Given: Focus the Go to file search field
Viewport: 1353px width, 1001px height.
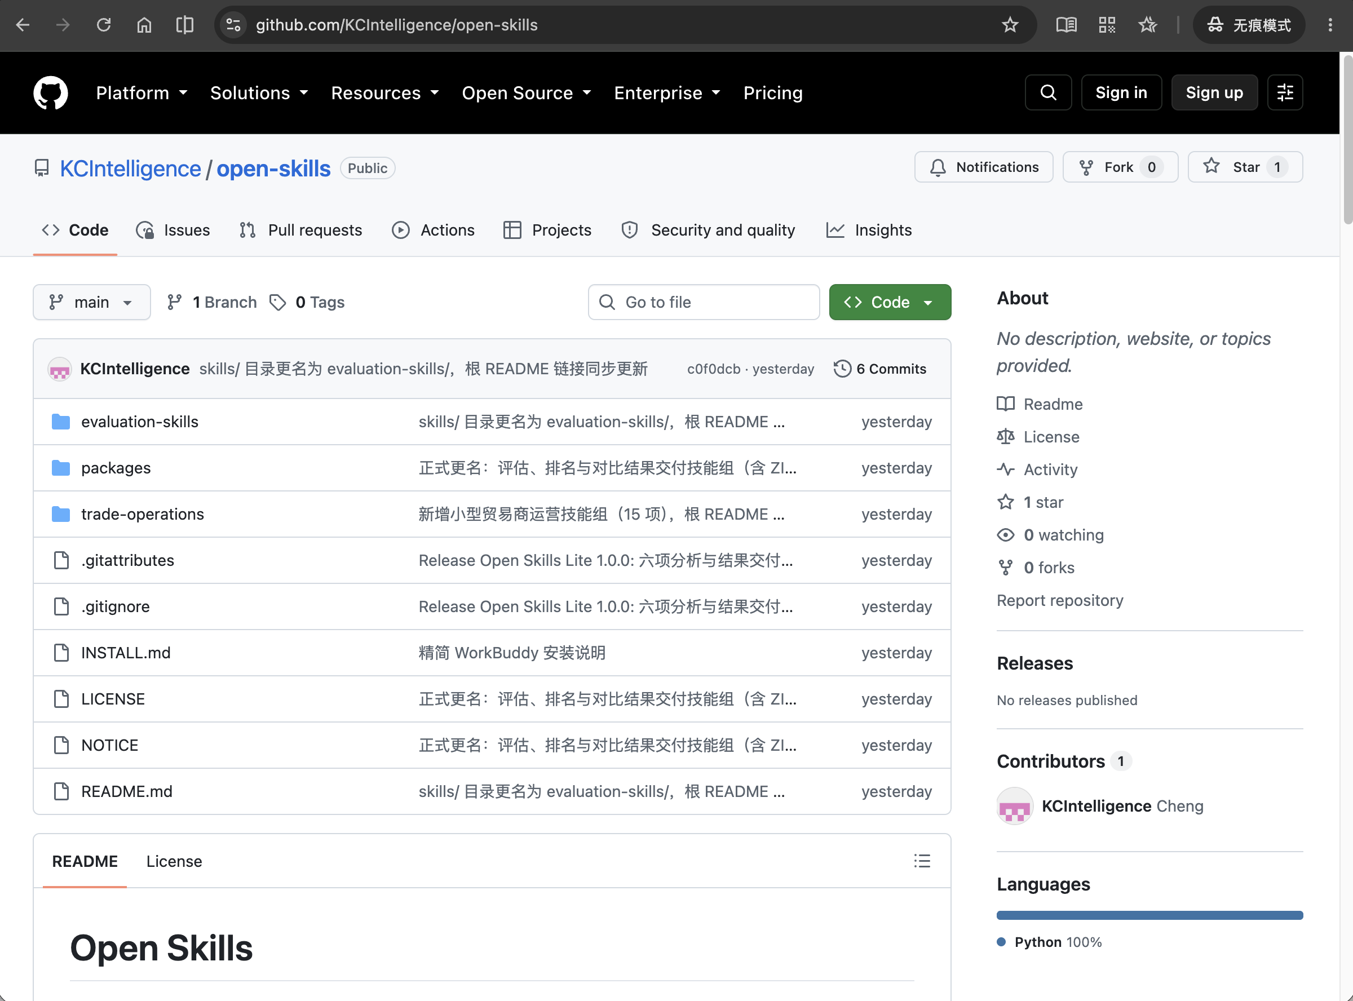Looking at the screenshot, I should tap(704, 302).
